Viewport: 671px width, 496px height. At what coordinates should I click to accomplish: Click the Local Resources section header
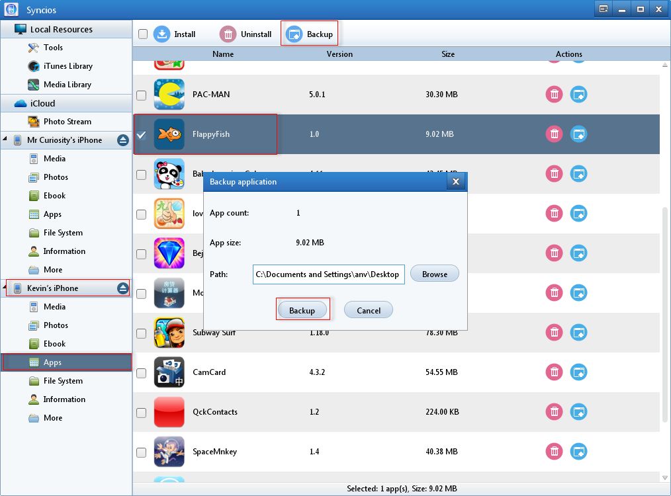pos(66,29)
